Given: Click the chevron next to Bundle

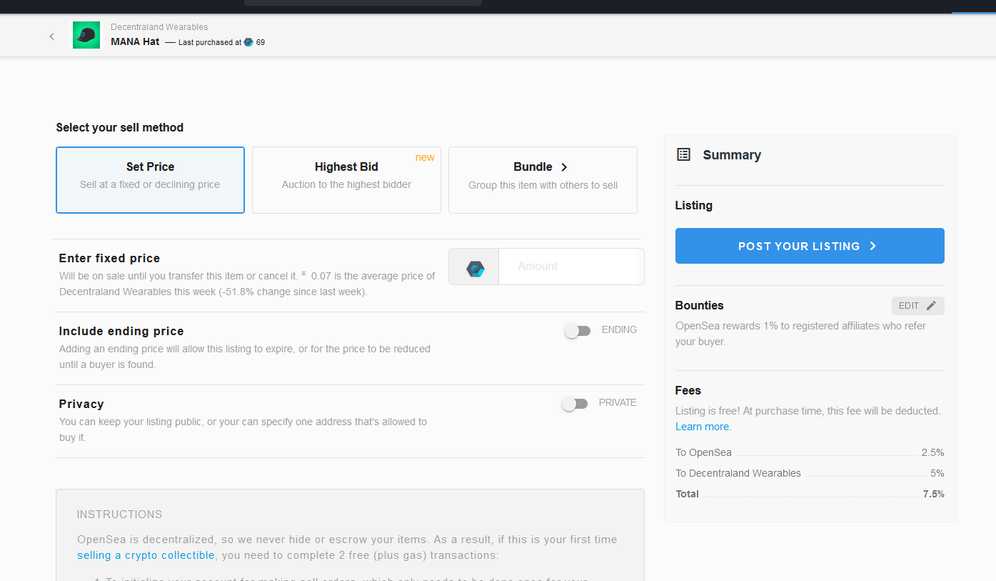Looking at the screenshot, I should click(x=564, y=167).
